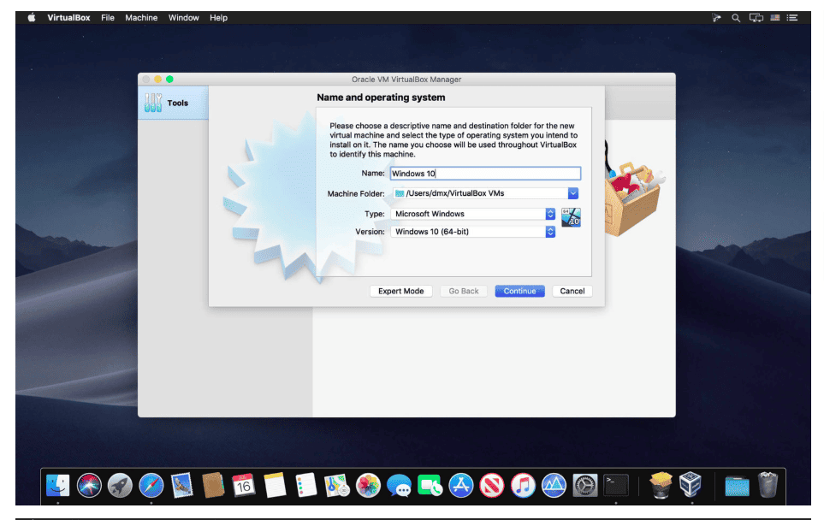Open Launchpad rocket icon in dock
The height and width of the screenshot is (520, 824).
120,485
